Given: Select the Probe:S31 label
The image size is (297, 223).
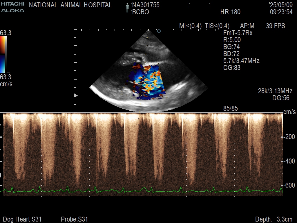Looking at the screenshot, I should click(74, 219).
